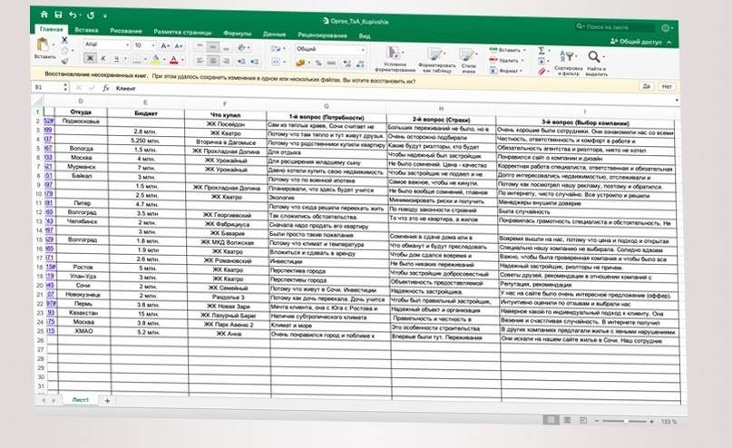Apply percent style format
Screen dimensions: 732x448
[x=318, y=63]
